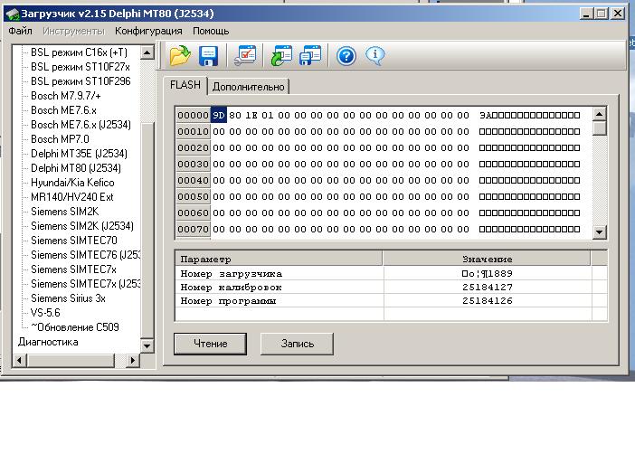Screen dimensions: 635x463
Task: Select Bosch MP7.0 in tree
Action: (x=60, y=139)
